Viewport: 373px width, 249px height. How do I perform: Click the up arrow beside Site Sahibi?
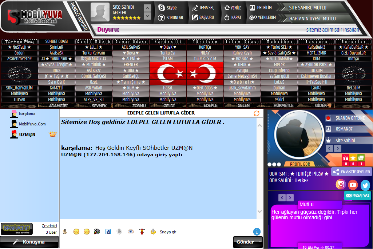147,8
